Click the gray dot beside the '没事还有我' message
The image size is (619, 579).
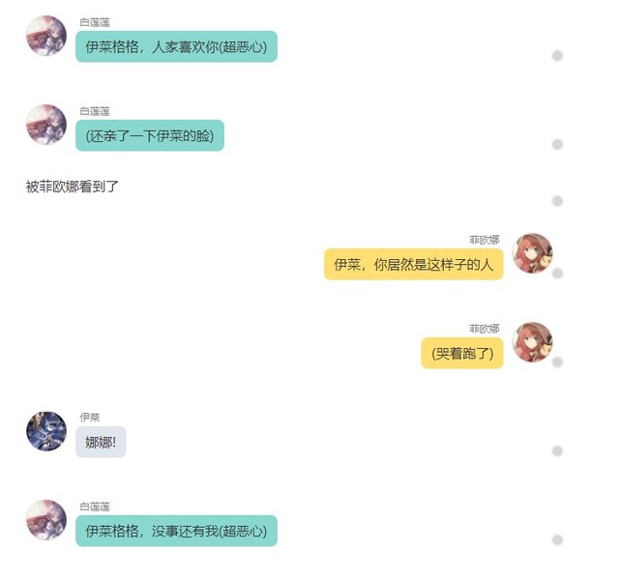click(557, 540)
